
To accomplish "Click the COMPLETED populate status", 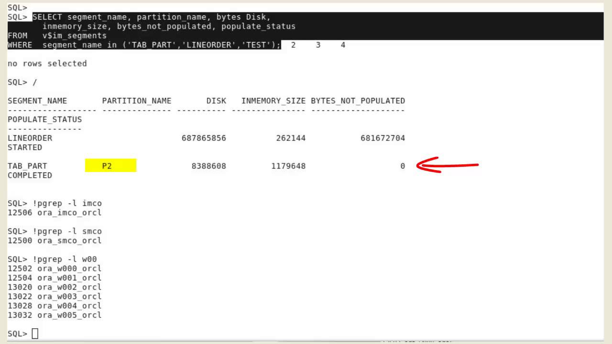I will tap(30, 175).
